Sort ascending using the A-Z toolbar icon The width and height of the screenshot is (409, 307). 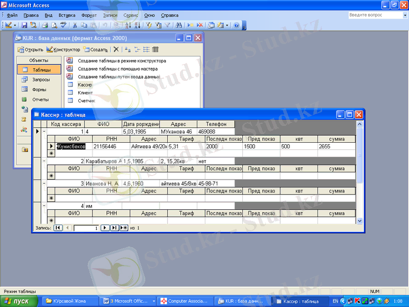[127, 25]
